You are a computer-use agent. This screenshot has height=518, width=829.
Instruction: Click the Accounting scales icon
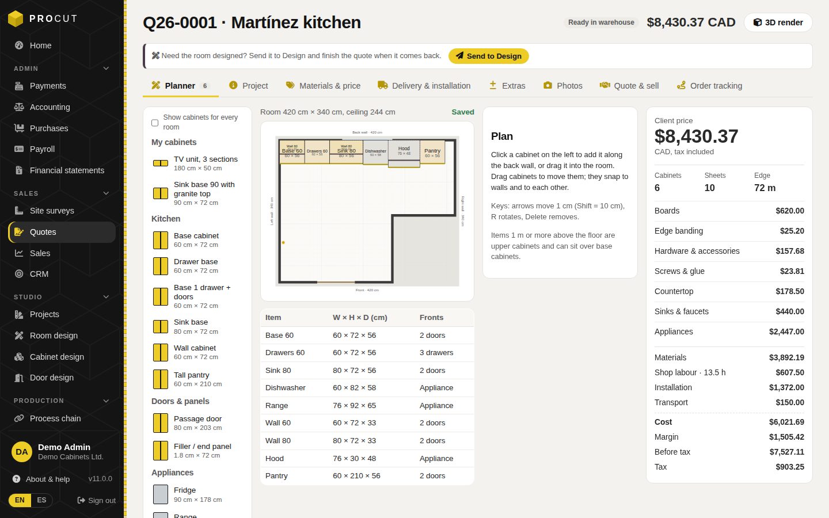19,107
